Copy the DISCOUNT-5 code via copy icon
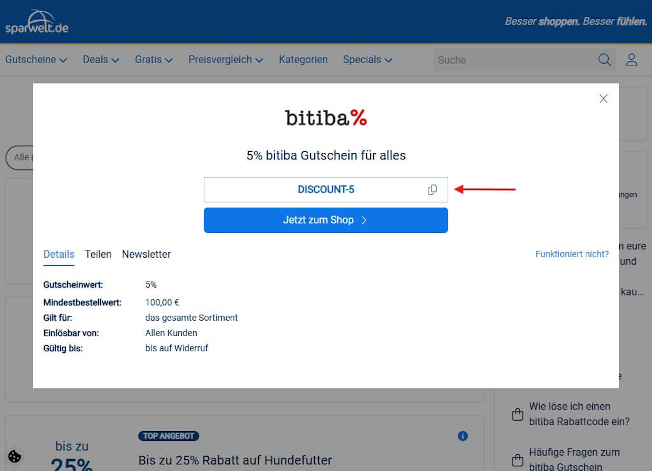Screen dimensions: 652x471 click(432, 190)
